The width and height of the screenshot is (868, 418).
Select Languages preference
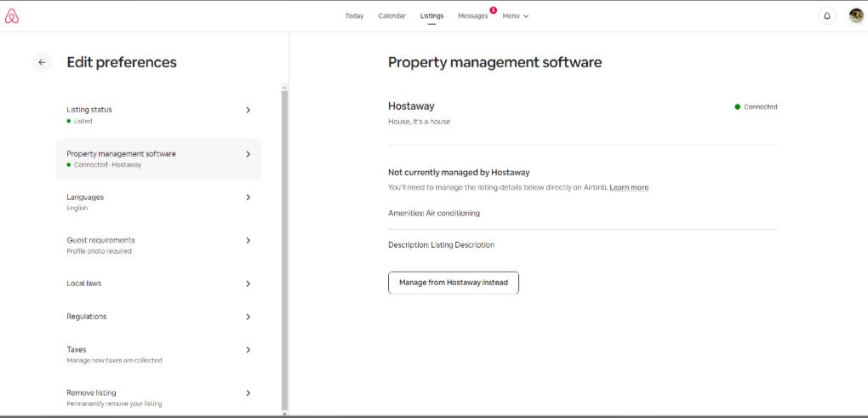[x=159, y=202]
